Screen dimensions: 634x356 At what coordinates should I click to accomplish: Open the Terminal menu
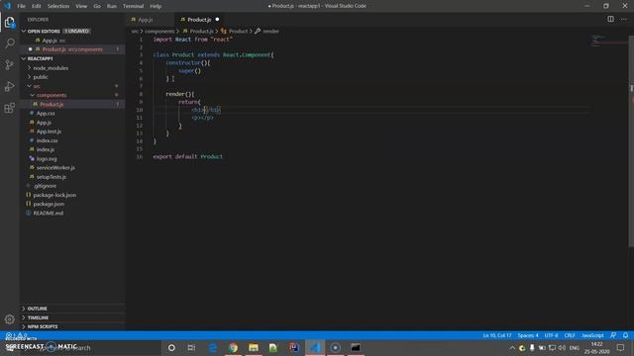tap(134, 6)
